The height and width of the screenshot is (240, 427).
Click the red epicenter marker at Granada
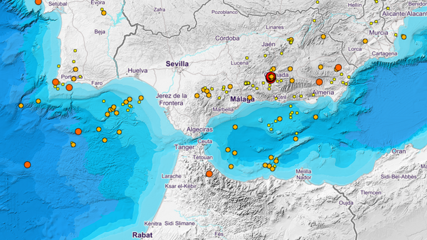click(x=271, y=77)
